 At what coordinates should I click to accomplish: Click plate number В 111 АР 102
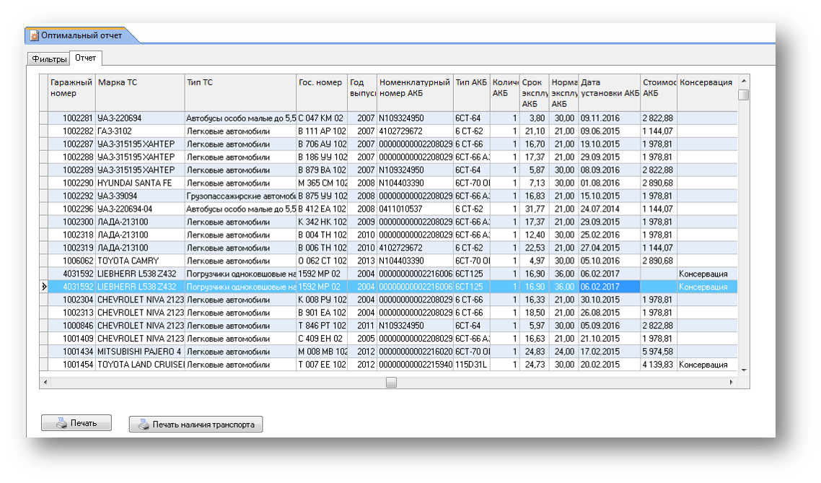click(x=322, y=131)
